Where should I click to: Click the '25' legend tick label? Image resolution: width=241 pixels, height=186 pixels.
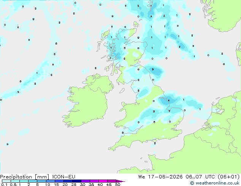(74, 184)
